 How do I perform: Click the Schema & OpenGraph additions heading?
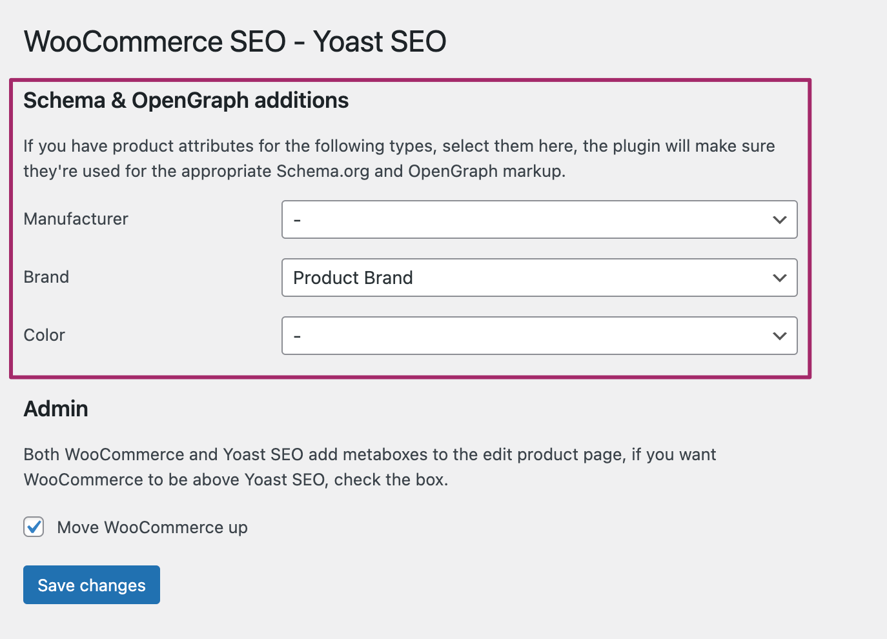186,101
